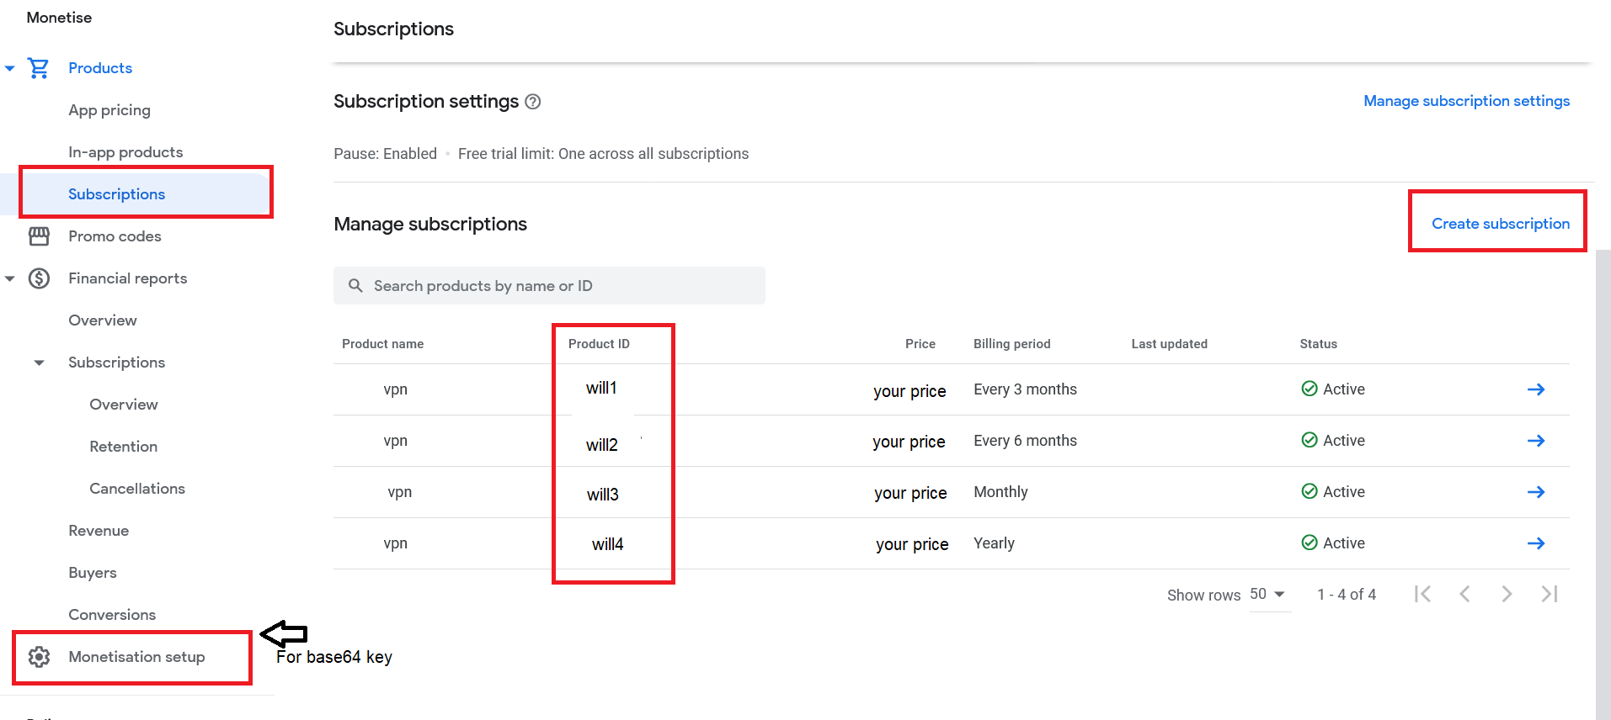Click Active check icon for will3
1611x720 pixels.
pyautogui.click(x=1310, y=491)
